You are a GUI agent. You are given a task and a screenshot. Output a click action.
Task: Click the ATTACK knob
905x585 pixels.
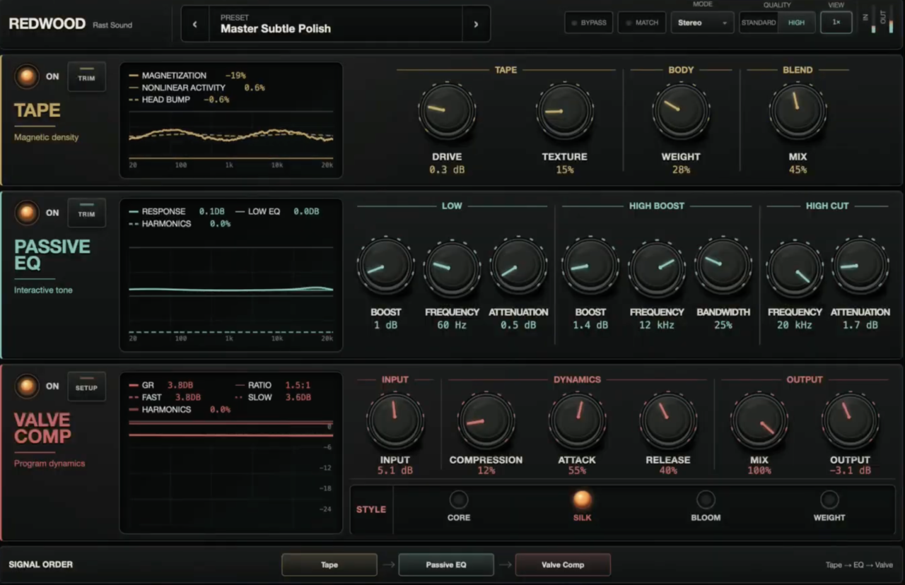pos(577,421)
